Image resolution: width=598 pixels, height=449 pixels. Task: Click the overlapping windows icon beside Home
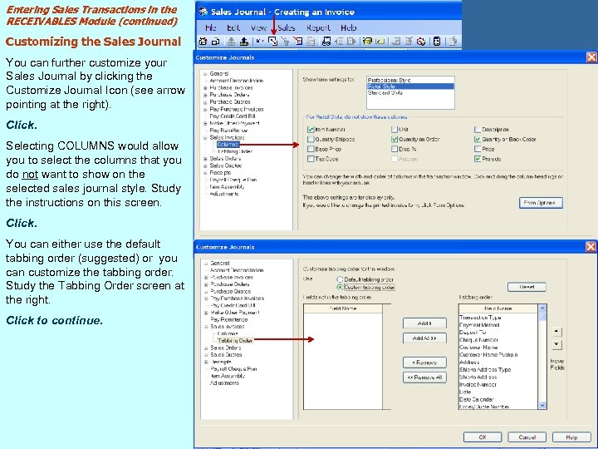[215, 42]
